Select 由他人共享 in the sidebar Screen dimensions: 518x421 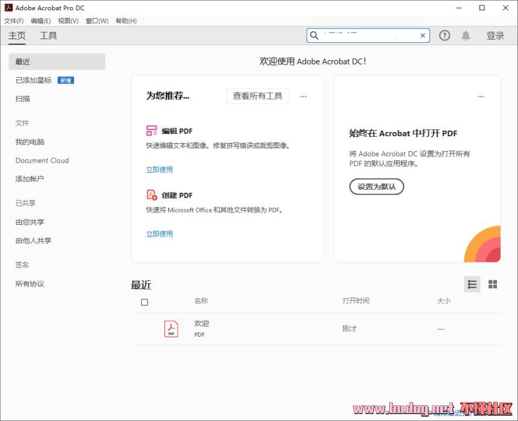[33, 240]
